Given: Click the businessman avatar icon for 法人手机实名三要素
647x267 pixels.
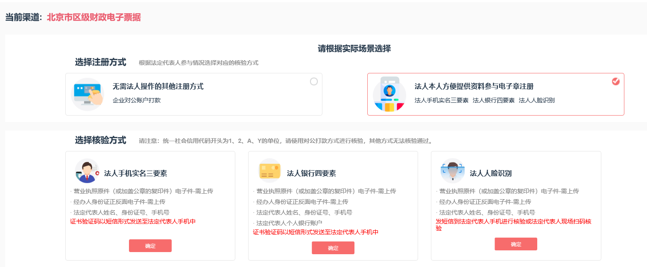Looking at the screenshot, I should [x=87, y=171].
